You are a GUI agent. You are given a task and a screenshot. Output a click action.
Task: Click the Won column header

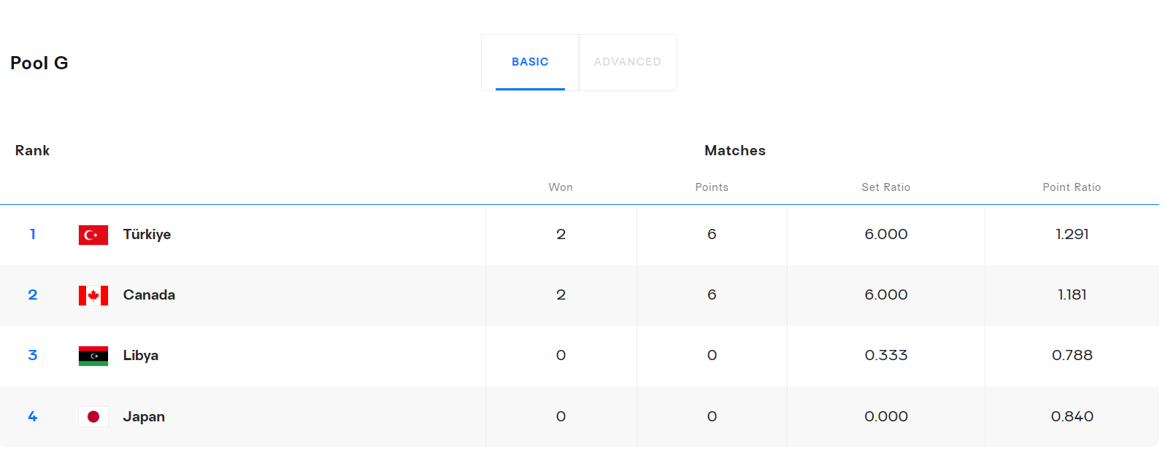coord(561,187)
